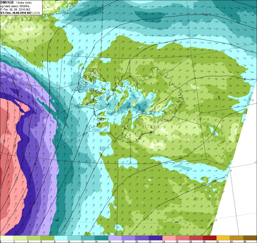Screen dimensions: 257x243
Task: Click the "138" contour label off the Westfjords
Action: point(82,69)
